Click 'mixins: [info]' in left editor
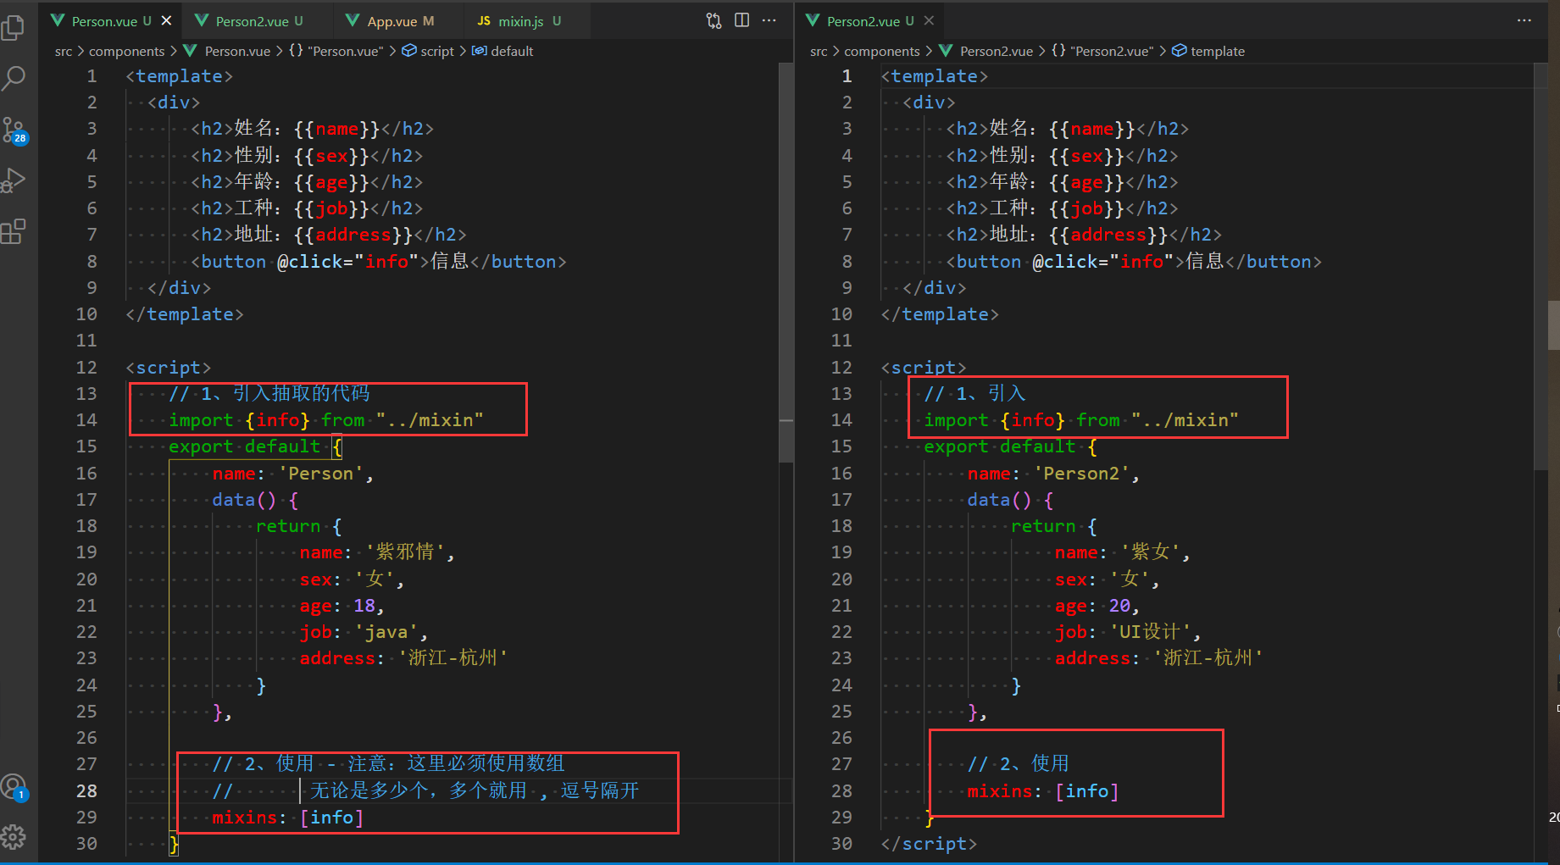This screenshot has width=1560, height=865. tap(288, 818)
